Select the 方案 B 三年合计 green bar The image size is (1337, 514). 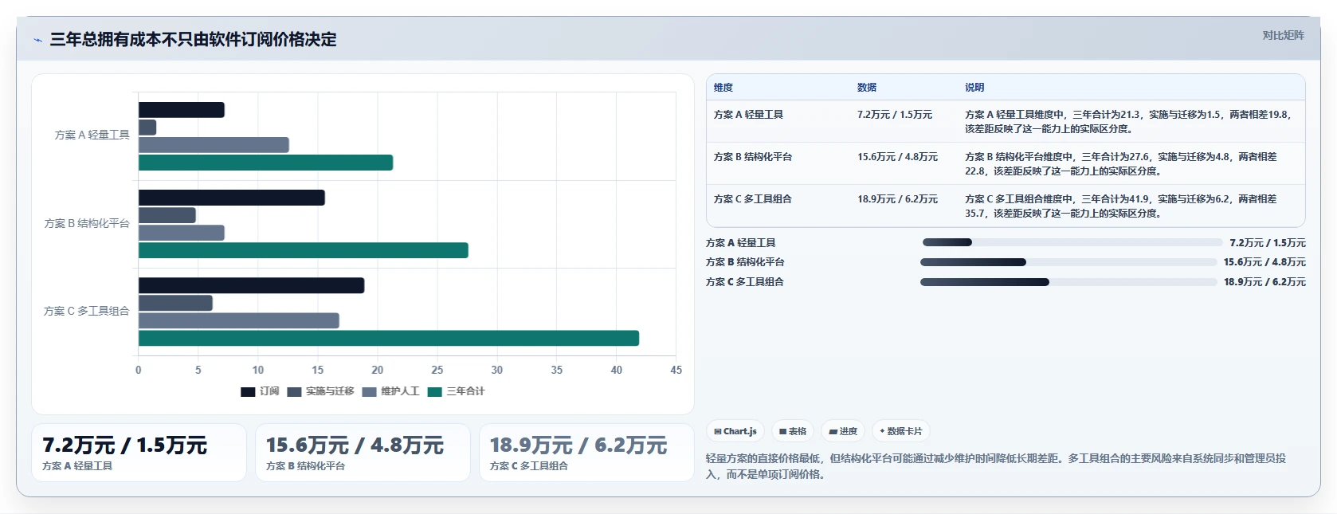point(303,250)
